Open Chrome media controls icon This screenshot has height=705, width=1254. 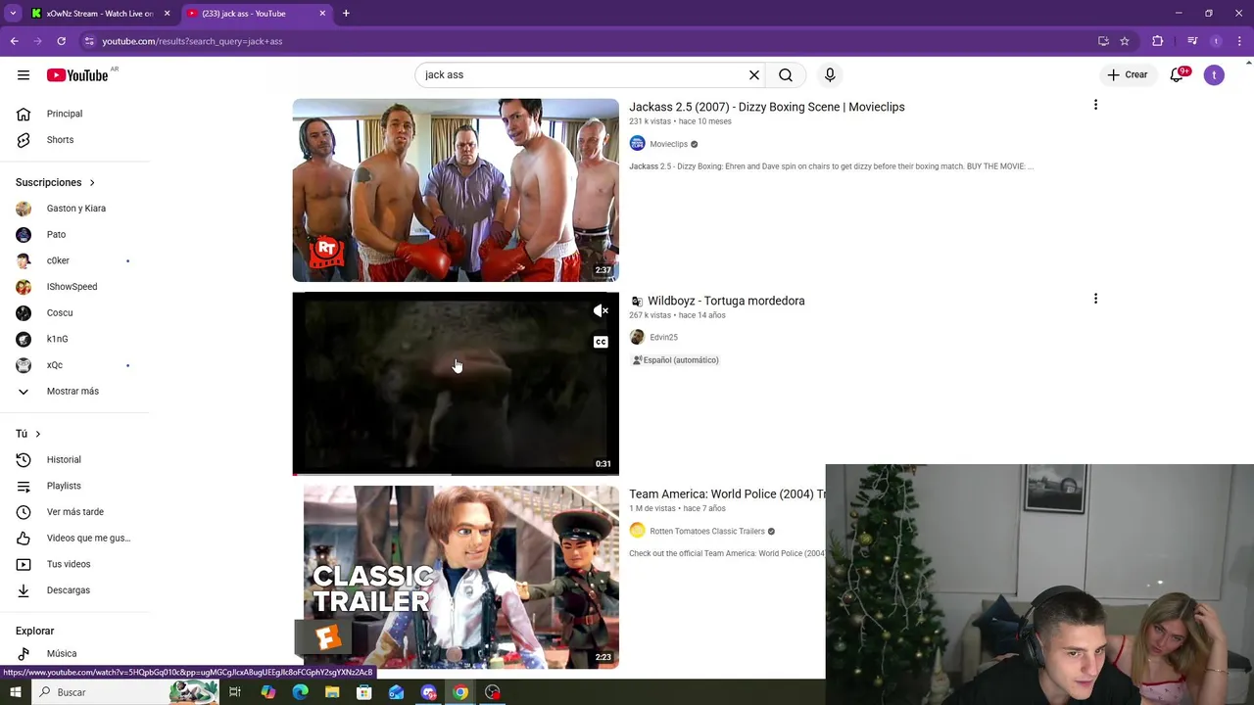coord(1192,41)
